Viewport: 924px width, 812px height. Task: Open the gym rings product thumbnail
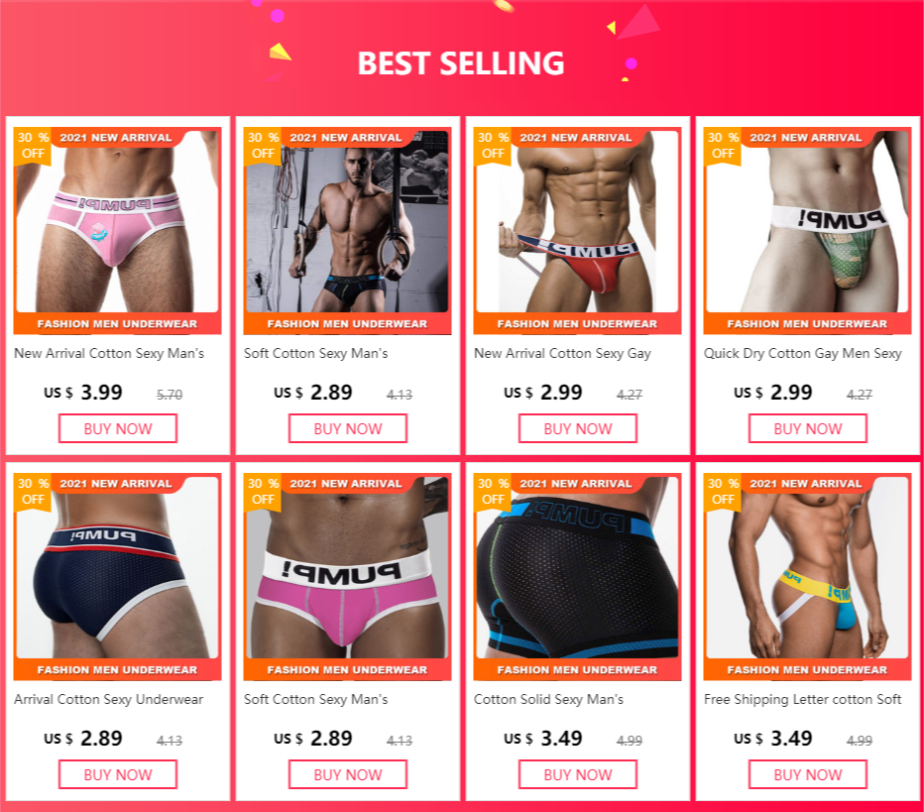tap(347, 230)
